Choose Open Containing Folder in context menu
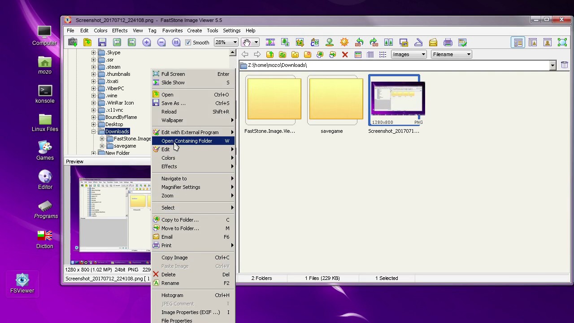 (x=193, y=141)
